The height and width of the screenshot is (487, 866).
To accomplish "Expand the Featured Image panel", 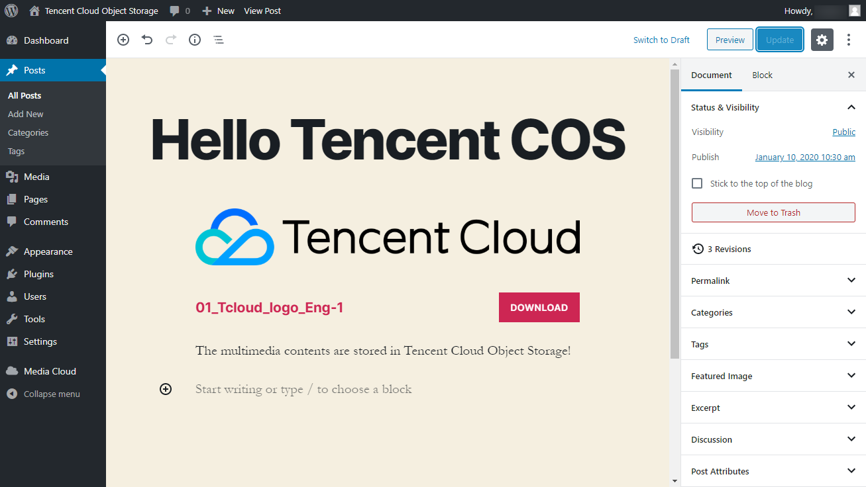I will pos(773,376).
